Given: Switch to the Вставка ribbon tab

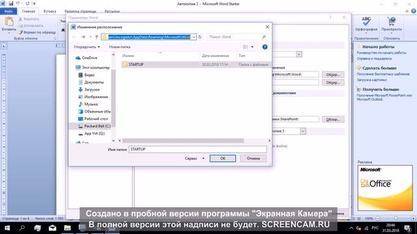Looking at the screenshot, I should pos(50,12).
